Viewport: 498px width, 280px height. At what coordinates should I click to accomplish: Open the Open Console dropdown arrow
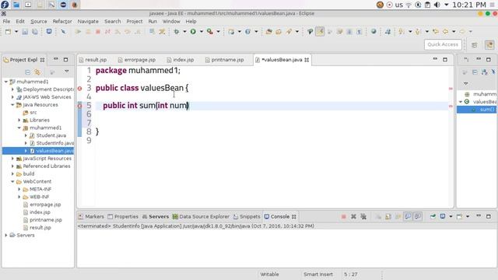(468, 216)
